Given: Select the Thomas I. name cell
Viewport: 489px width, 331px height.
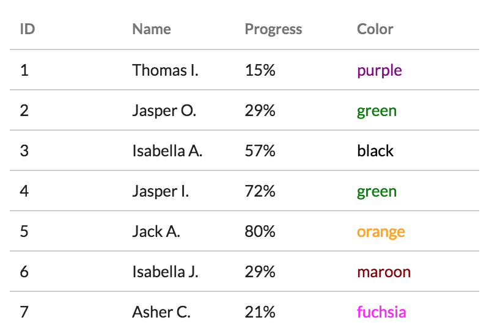Looking at the screenshot, I should pos(165,70).
